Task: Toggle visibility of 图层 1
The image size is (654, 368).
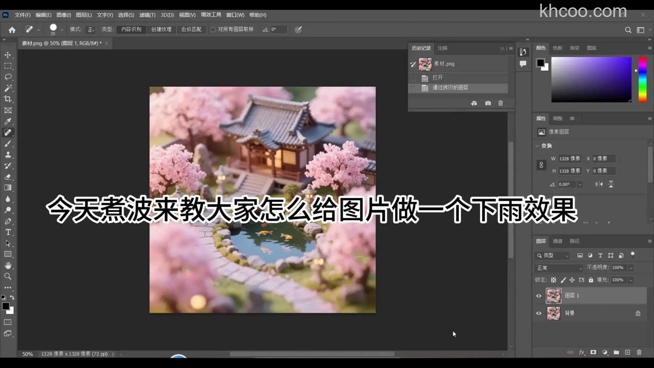Action: pos(539,295)
